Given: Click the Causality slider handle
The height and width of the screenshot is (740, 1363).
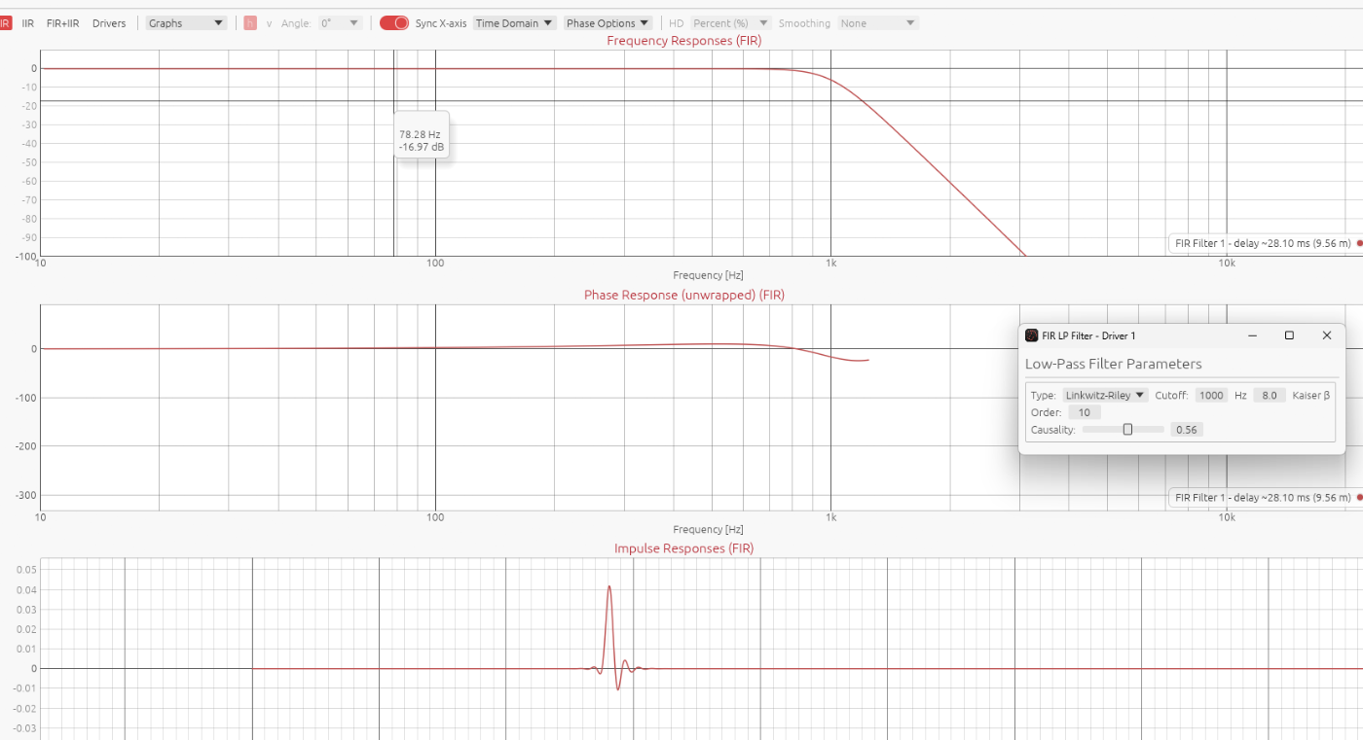Looking at the screenshot, I should click(x=1127, y=429).
